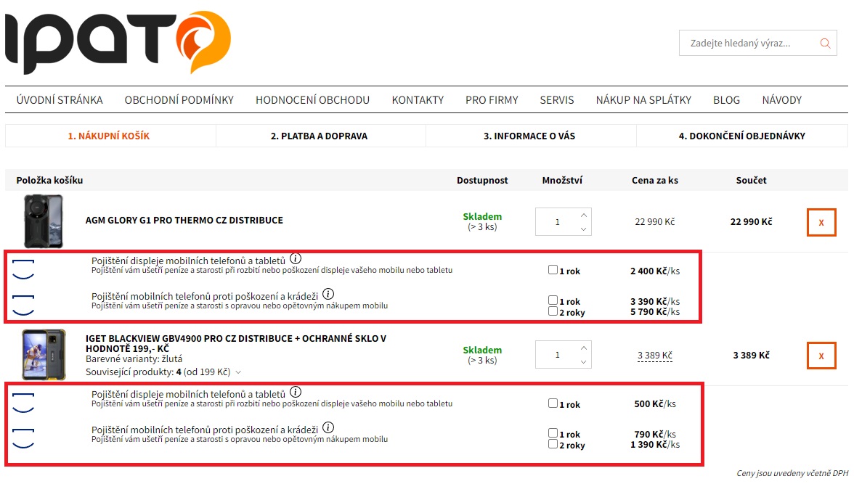Click iGET Blackview yellow phone thumbnail
This screenshot has height=484, width=854.
[x=44, y=354]
